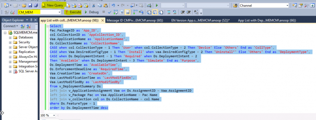316x120 pixels.
Task: Click the Database Engine Query icon
Action: 68,5
